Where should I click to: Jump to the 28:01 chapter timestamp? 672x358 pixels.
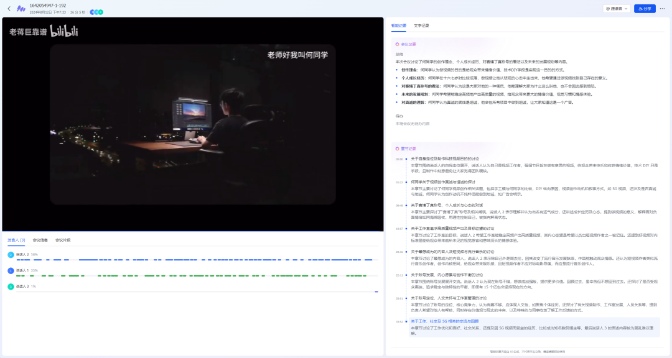coord(399,298)
